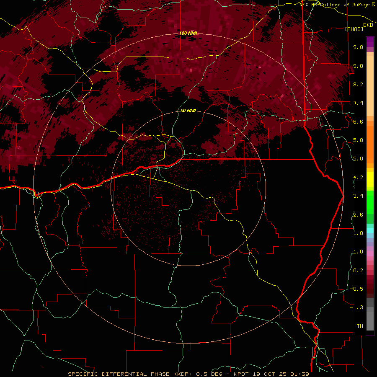Click the 5.8 value on the color scale
Image resolution: width=377 pixels, height=377 pixels.
coord(358,140)
